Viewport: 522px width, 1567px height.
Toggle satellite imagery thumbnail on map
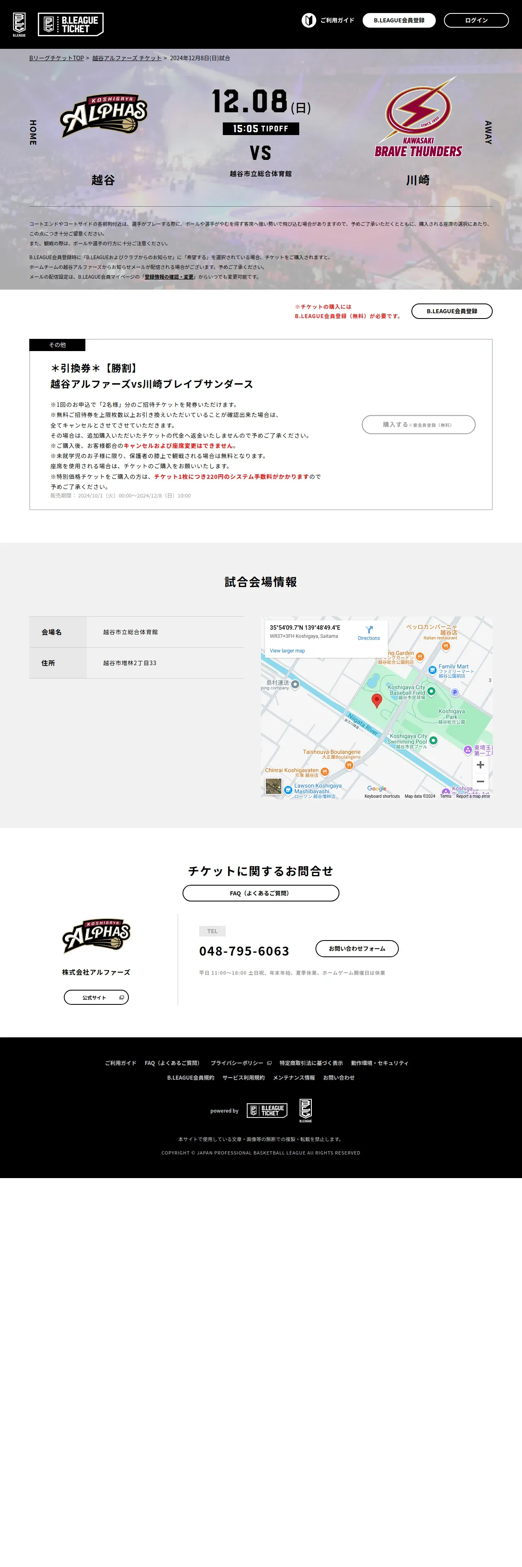coord(274,786)
